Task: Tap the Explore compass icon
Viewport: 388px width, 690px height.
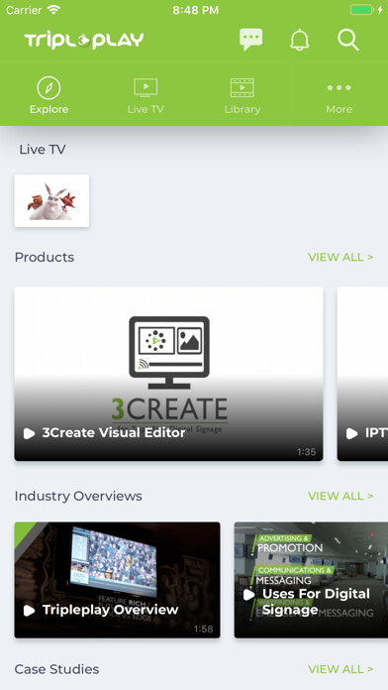Action: pos(48,87)
